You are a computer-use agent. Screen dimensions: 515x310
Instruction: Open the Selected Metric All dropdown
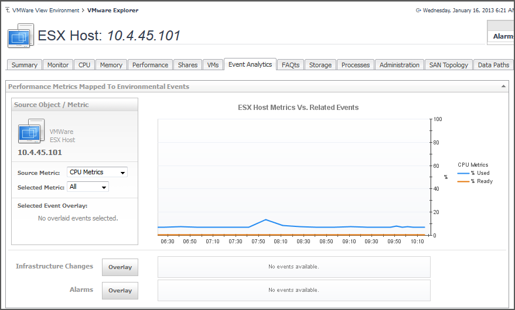(88, 187)
